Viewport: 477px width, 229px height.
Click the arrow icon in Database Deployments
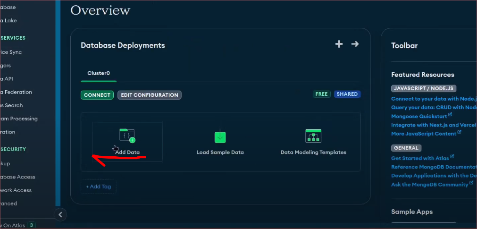(x=355, y=44)
